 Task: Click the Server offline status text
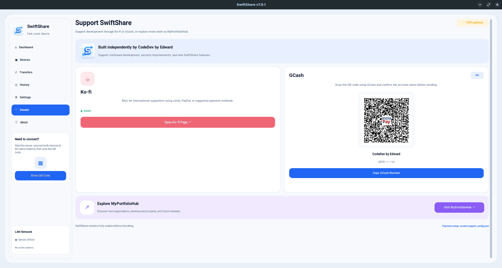pyautogui.click(x=26, y=240)
